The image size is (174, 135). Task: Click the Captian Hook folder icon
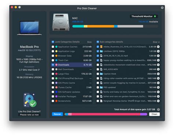pyautogui.click(x=101, y=74)
